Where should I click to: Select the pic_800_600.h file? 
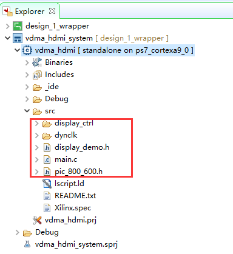[x=78, y=172]
